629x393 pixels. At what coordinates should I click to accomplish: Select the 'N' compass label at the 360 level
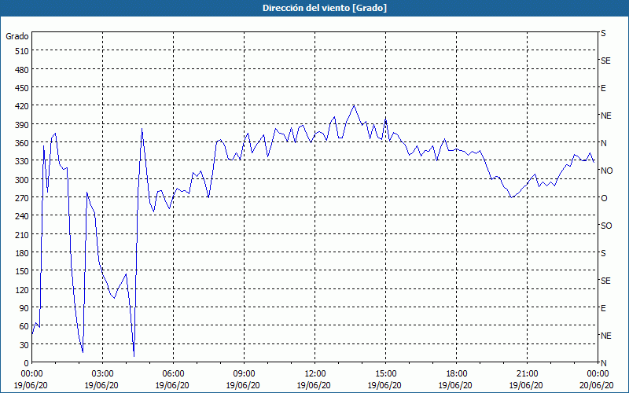[x=604, y=143]
